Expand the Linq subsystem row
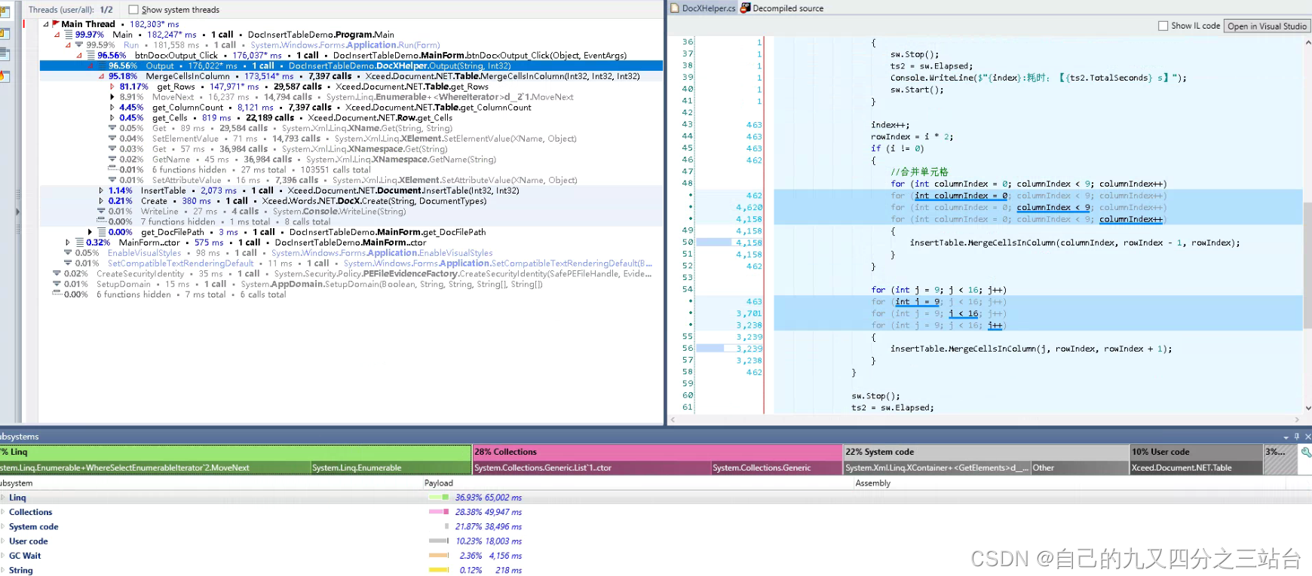Viewport: 1312px width, 576px height. (3, 498)
